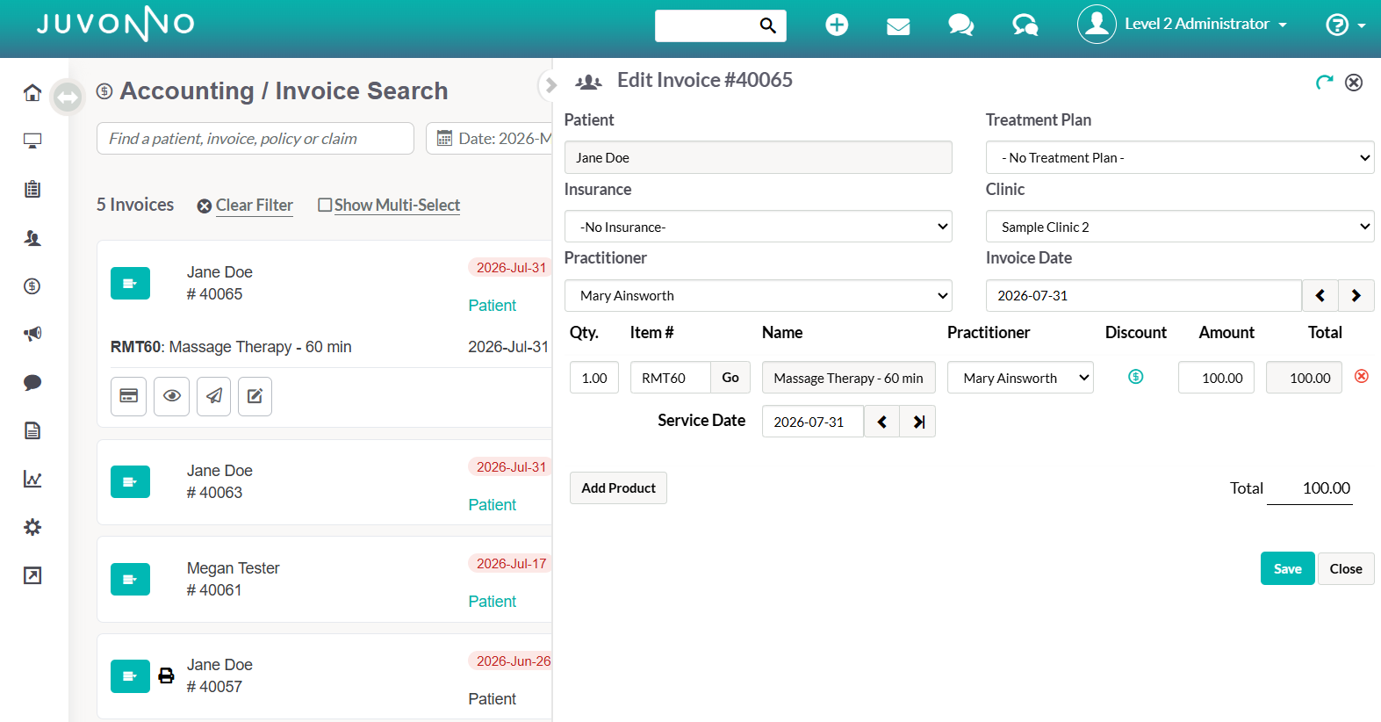Step Invoice Date back one day
Viewport: 1381px width, 722px height.
[x=1320, y=296]
